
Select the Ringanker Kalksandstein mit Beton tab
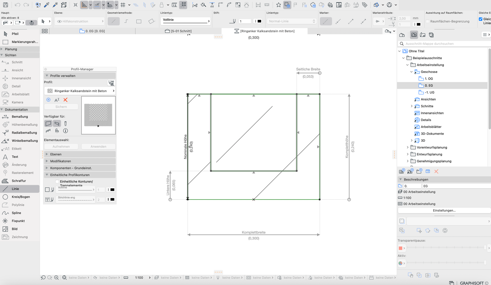pyautogui.click(x=264, y=31)
